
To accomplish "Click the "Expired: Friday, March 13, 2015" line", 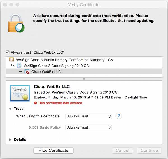I will point(90,97).
